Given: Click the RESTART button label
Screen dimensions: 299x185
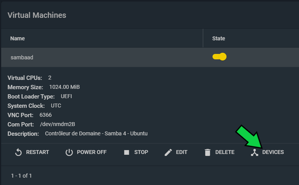Looking at the screenshot, I should pos(38,152).
